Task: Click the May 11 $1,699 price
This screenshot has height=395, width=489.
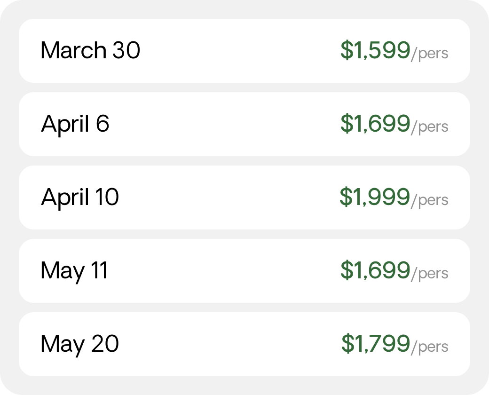Action: pyautogui.click(x=375, y=270)
